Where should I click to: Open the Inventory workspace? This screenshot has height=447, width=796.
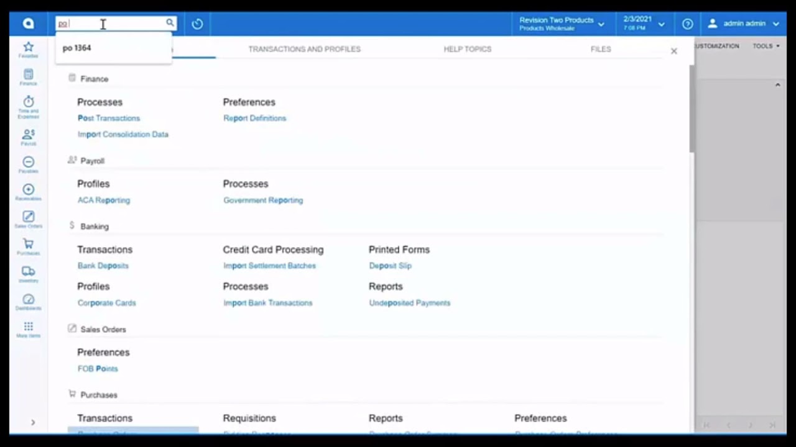point(28,274)
